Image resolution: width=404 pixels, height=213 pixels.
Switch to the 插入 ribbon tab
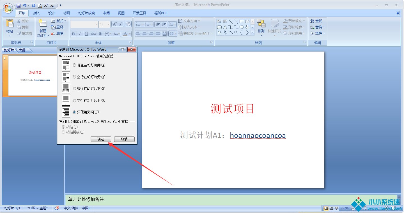[37, 13]
